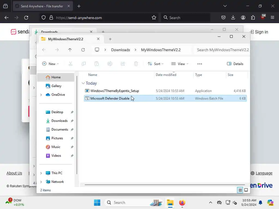This screenshot has width=279, height=209.
Task: Go up one folder level arrow
Action: (x=70, y=50)
